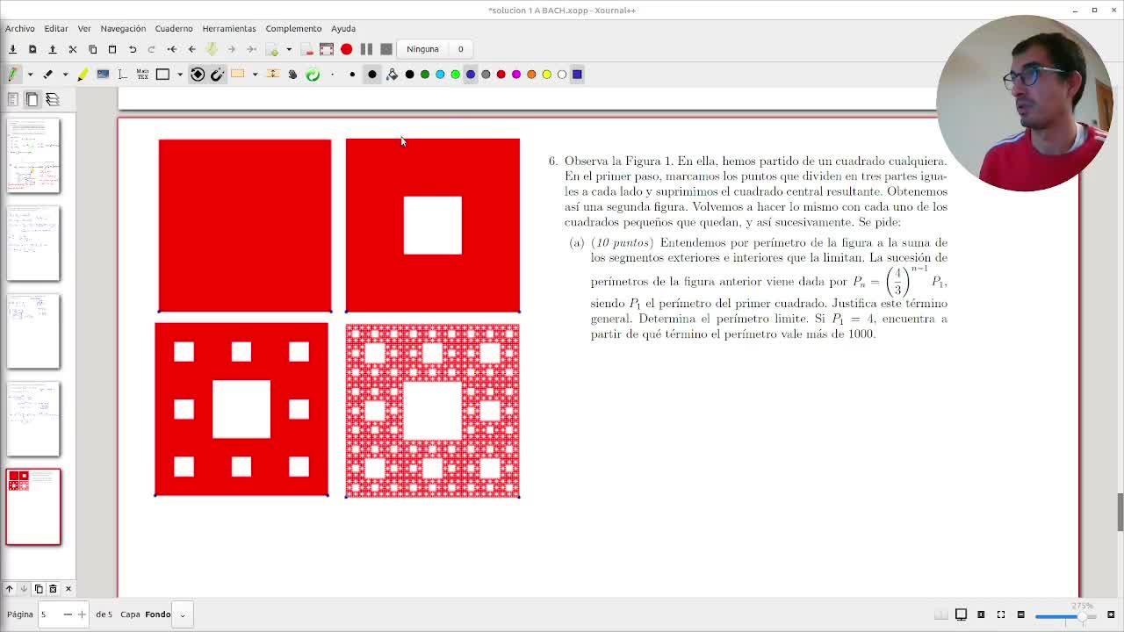
Task: Pick the red color swatch
Action: click(x=501, y=75)
